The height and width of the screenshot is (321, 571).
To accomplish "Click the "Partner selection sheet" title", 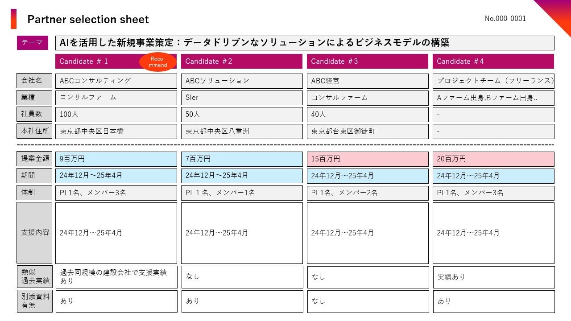I will coord(88,20).
